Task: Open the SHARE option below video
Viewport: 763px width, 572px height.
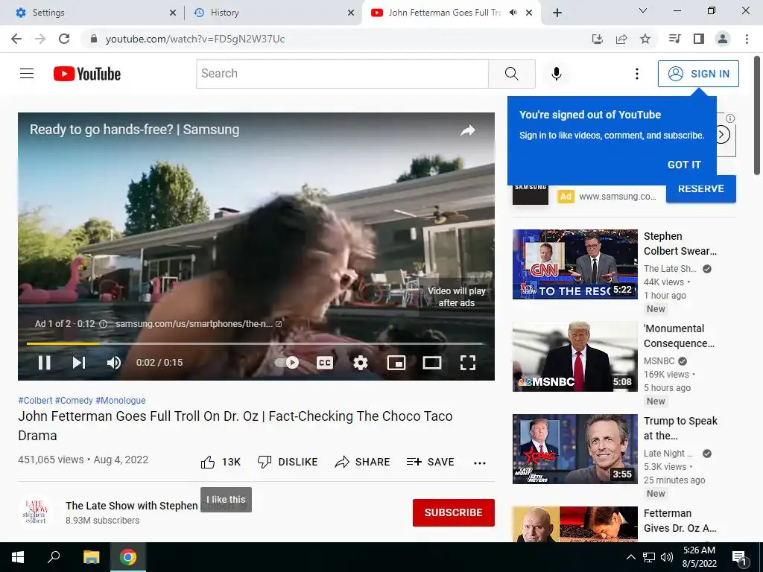Action: [x=363, y=462]
